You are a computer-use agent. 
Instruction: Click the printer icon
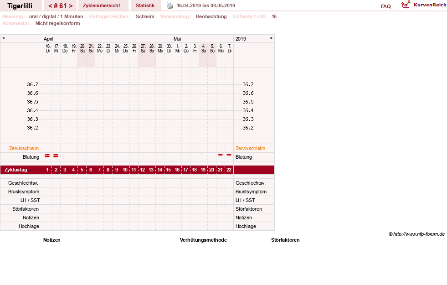[x=170, y=5]
